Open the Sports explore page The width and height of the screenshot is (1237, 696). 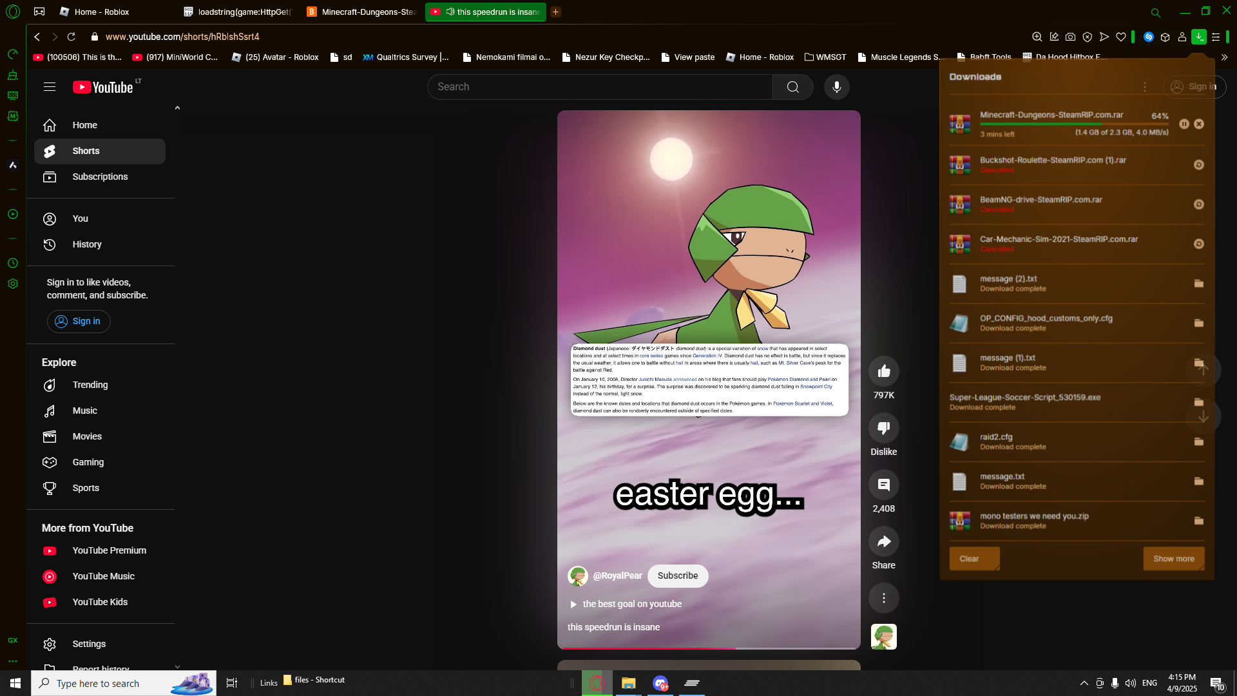(x=100, y=488)
